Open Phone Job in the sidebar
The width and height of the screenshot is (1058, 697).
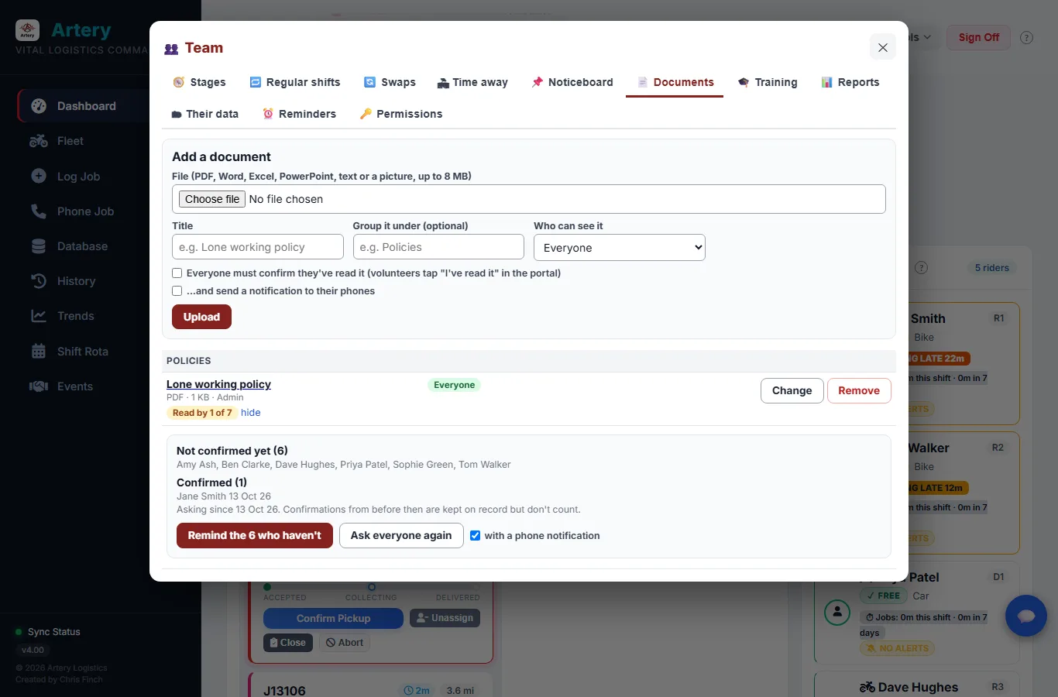(x=84, y=211)
